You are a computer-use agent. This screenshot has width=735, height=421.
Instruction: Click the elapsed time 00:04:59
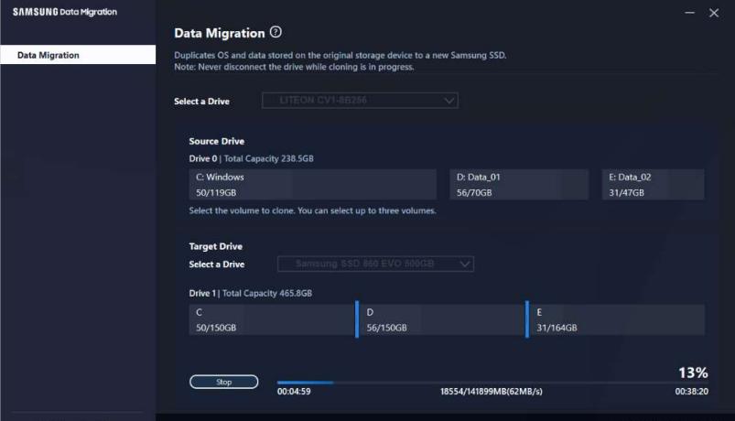click(294, 392)
